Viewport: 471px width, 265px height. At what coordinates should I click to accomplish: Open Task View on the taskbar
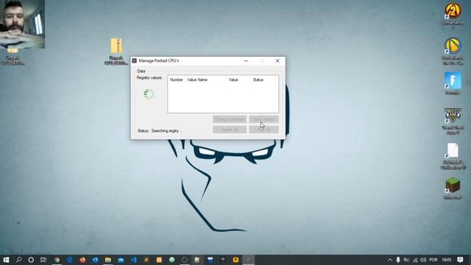tap(43, 260)
